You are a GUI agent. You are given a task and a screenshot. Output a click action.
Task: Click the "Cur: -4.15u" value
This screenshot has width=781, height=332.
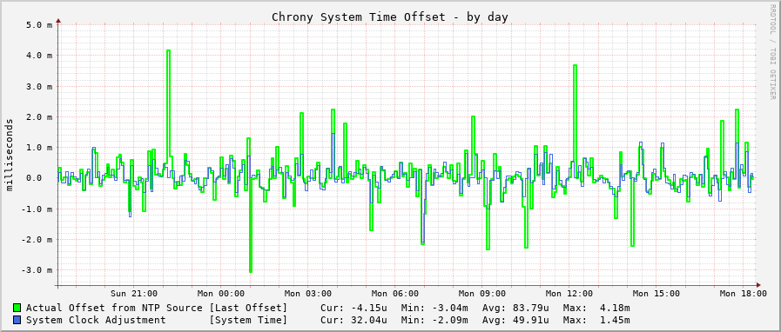[x=353, y=308]
